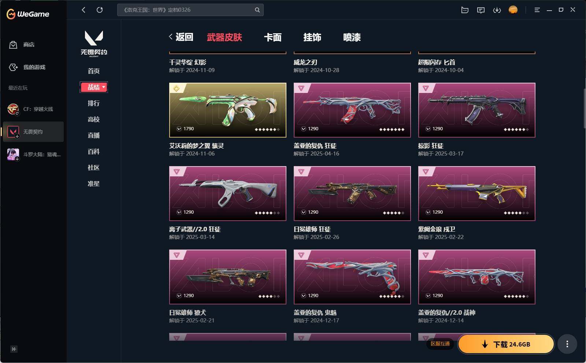
Task: Expand the 战绩 dropdown menu
Action: click(94, 87)
